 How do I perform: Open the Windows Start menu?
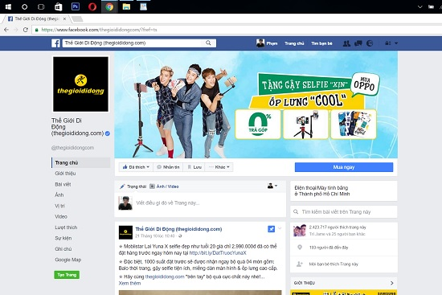8,6
